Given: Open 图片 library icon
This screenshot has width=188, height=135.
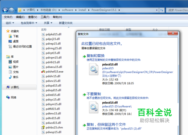Looking at the screenshot, I should point(10,67).
